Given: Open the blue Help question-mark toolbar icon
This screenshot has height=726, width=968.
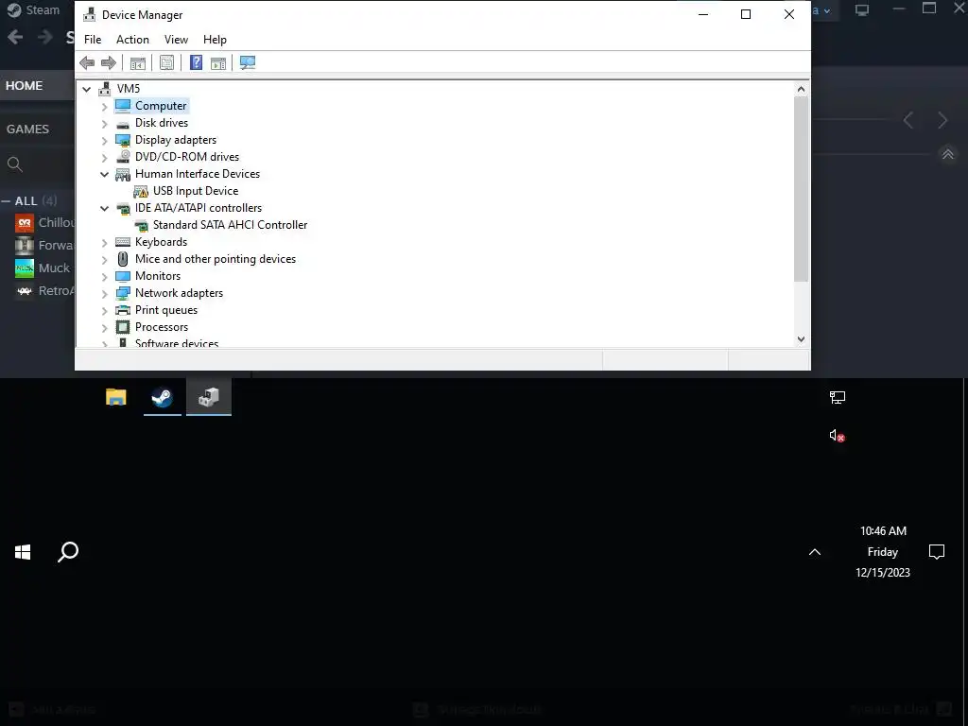Looking at the screenshot, I should pyautogui.click(x=196, y=62).
